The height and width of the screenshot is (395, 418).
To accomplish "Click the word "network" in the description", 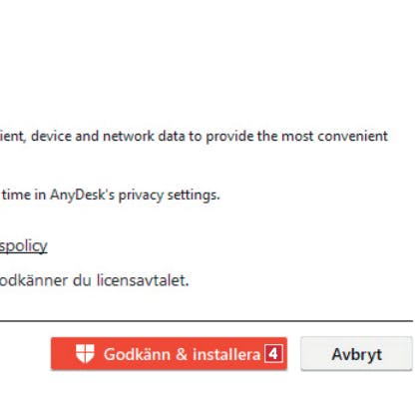I will [x=129, y=136].
